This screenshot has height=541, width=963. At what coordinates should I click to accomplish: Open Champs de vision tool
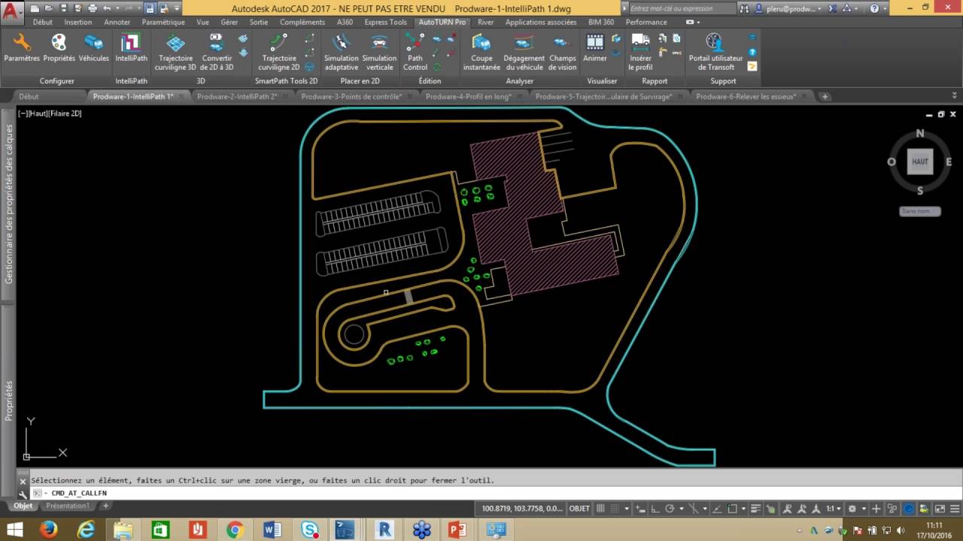[563, 53]
